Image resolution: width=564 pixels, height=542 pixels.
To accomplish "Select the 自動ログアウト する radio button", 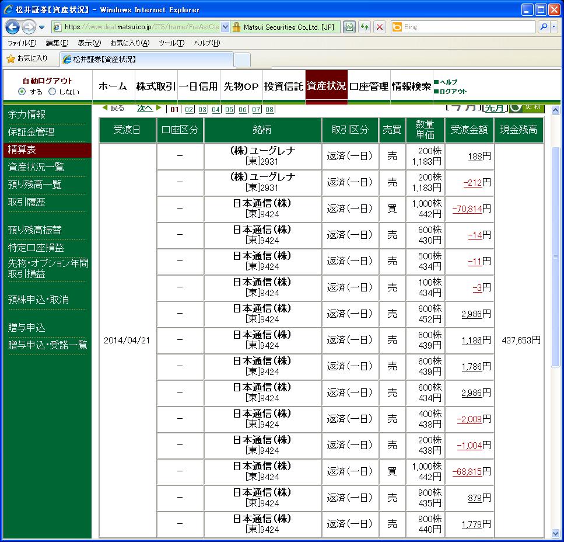I will coord(22,92).
